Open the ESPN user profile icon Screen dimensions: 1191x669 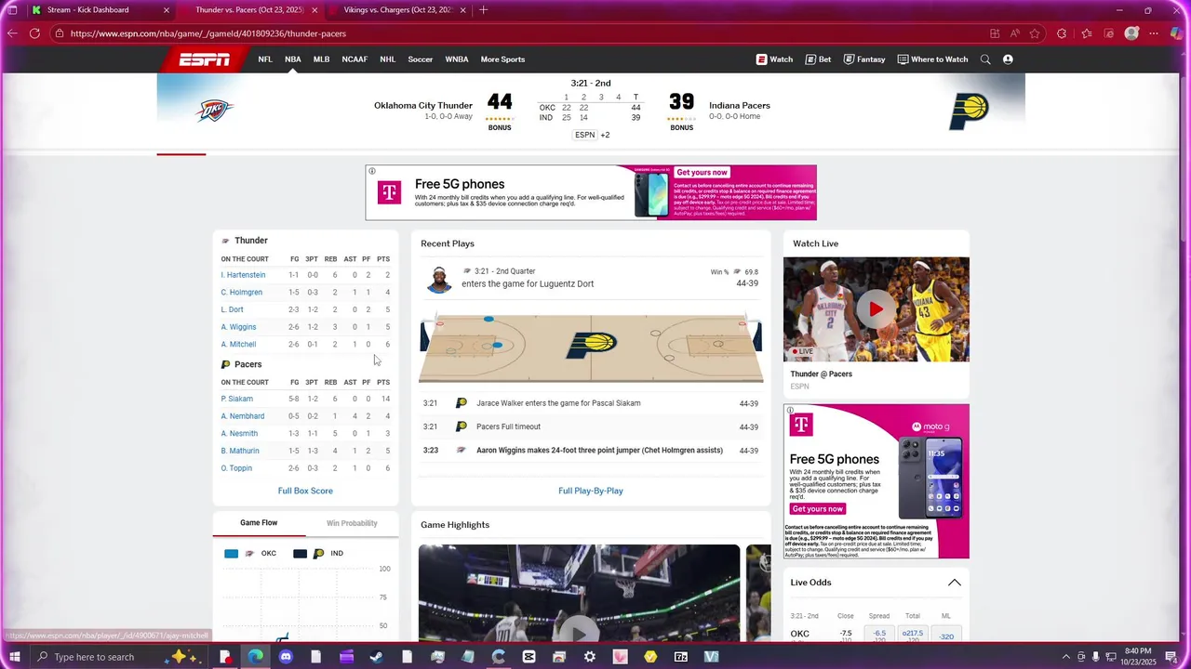1008,59
